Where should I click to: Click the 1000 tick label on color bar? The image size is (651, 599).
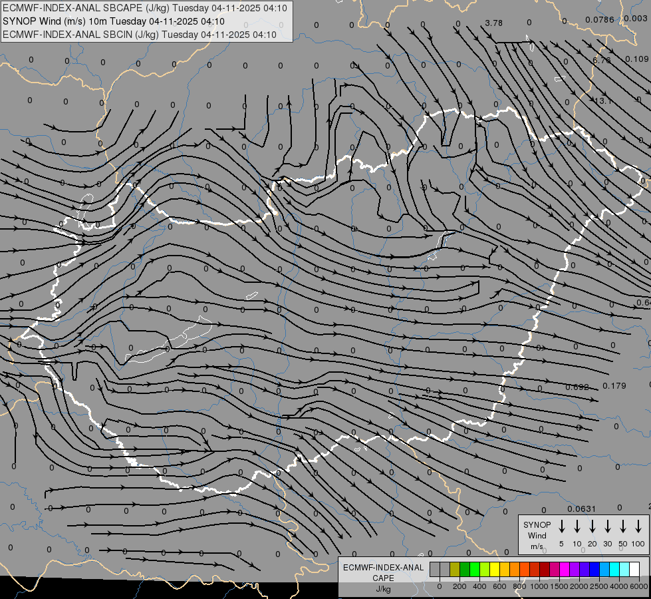[539, 586]
